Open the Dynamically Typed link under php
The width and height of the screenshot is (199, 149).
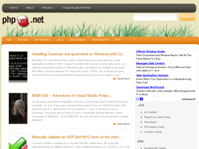(155, 148)
